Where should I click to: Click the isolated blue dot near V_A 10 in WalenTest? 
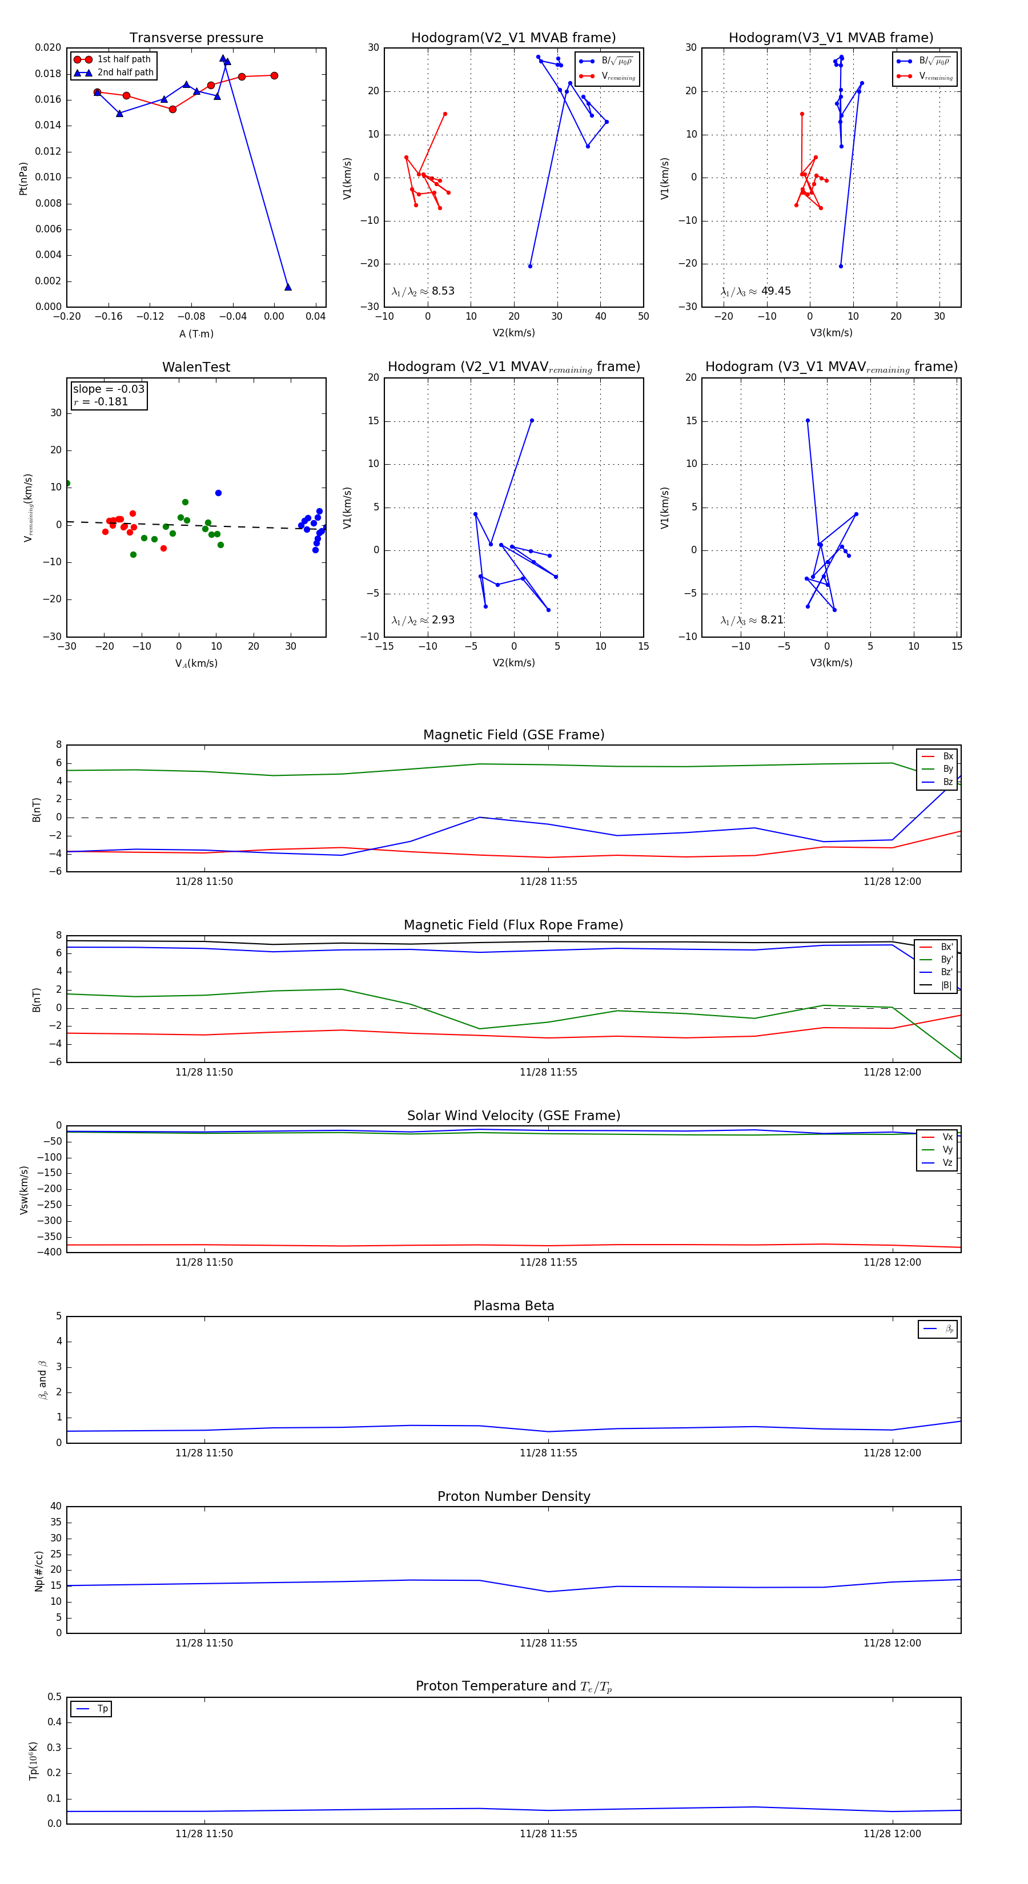click(218, 493)
